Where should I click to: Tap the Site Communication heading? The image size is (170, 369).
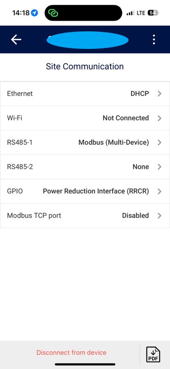point(85,66)
